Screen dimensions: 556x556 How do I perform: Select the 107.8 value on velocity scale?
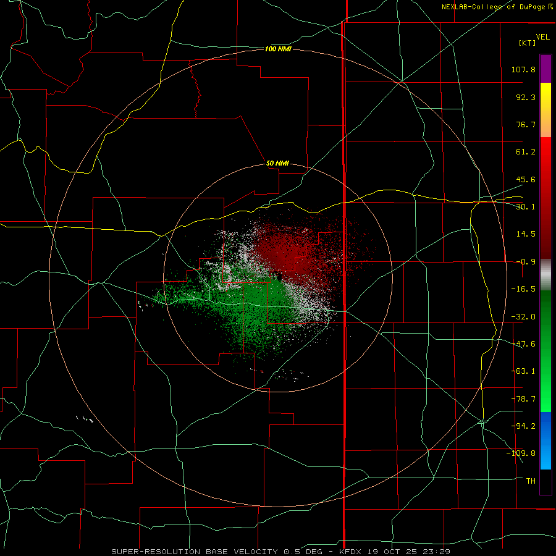click(523, 69)
